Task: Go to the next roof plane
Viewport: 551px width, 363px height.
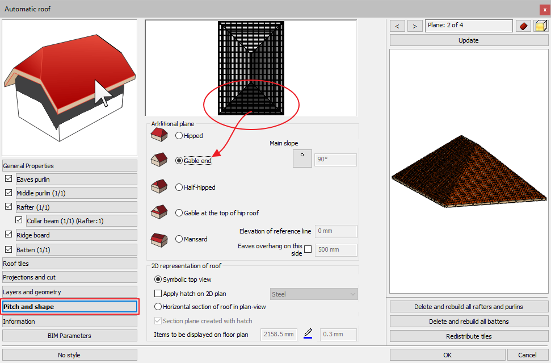Action: 415,26
